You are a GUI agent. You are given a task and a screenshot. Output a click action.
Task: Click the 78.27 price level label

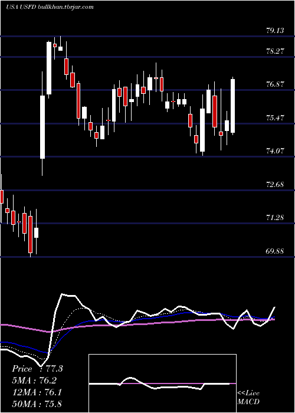275,51
